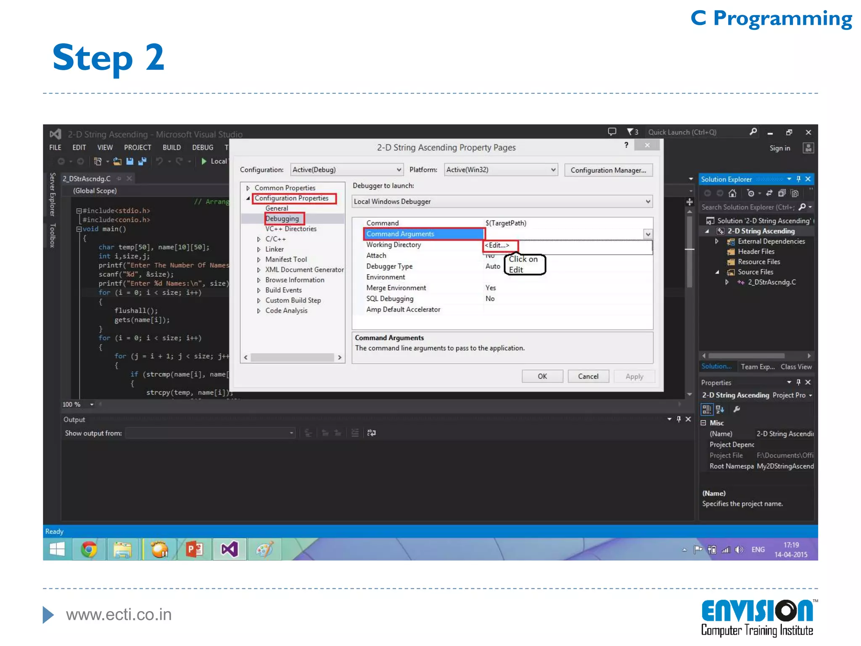Collapse Configuration Properties tree node
The width and height of the screenshot is (861, 646).
point(248,198)
